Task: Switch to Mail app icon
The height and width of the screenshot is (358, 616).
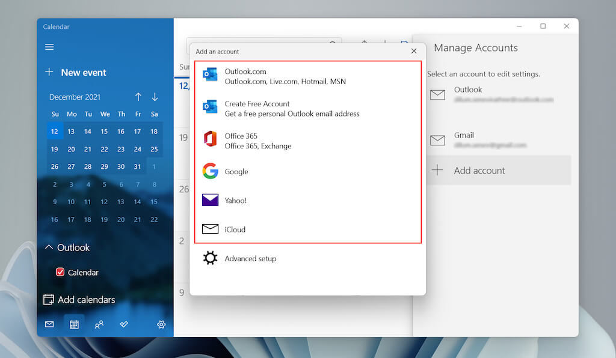Action: pyautogui.click(x=49, y=324)
